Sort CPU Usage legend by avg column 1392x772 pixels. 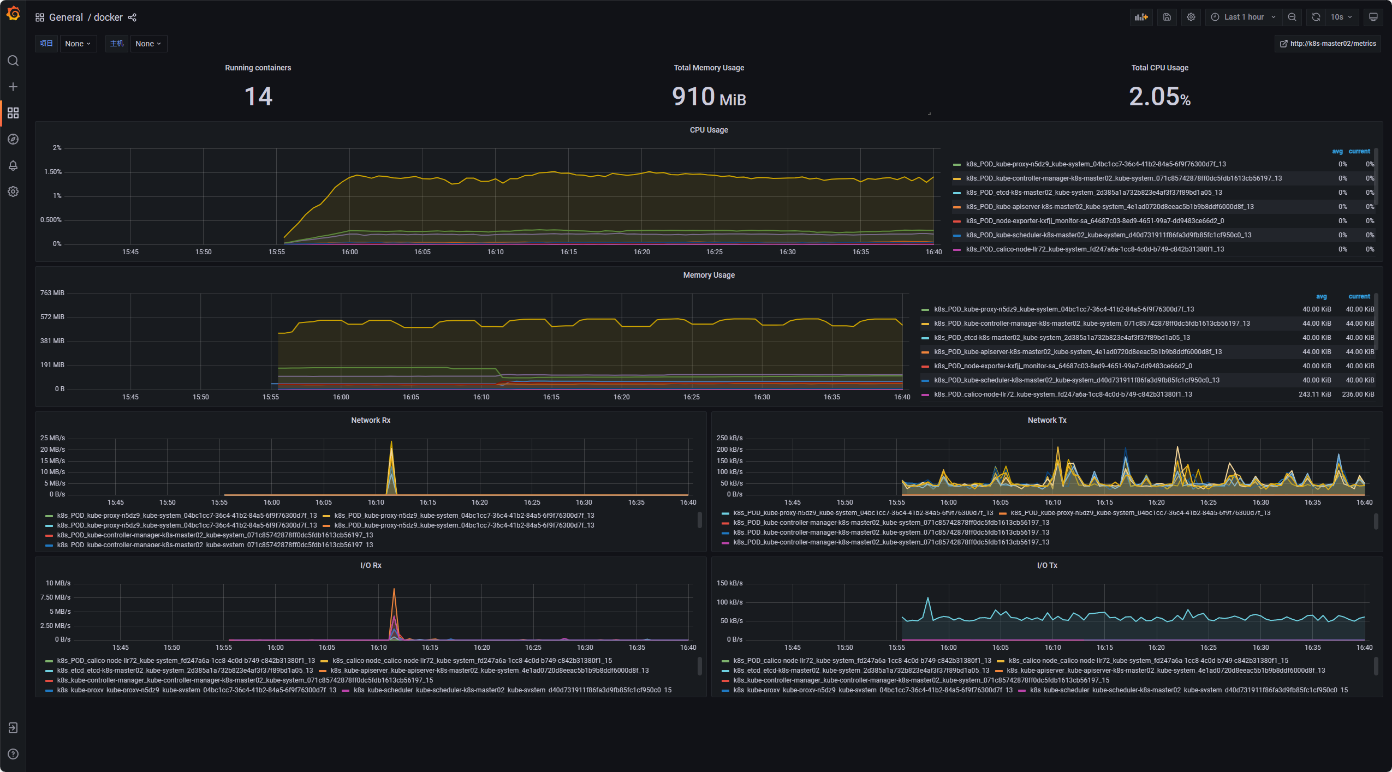tap(1337, 152)
